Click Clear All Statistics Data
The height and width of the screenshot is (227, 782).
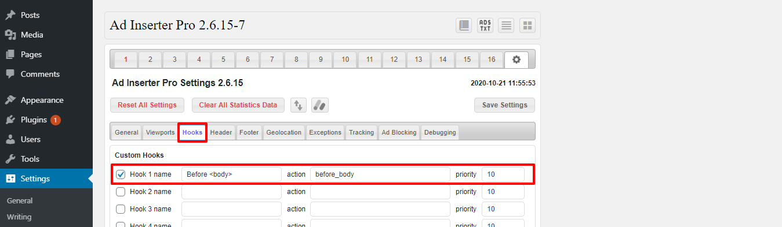pyautogui.click(x=238, y=105)
